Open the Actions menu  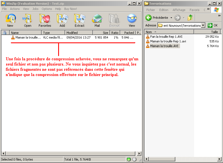(x=15, y=9)
